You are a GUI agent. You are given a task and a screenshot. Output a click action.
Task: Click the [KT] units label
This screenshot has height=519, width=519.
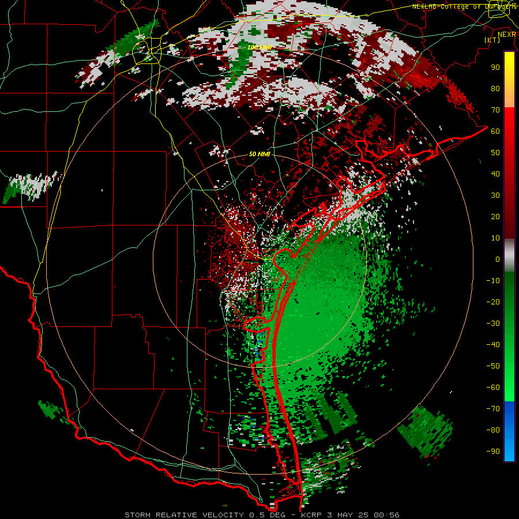point(492,40)
